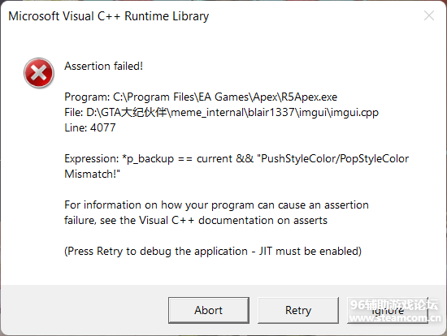
Task: Click the "Line: 4077" text
Action: tap(90, 127)
